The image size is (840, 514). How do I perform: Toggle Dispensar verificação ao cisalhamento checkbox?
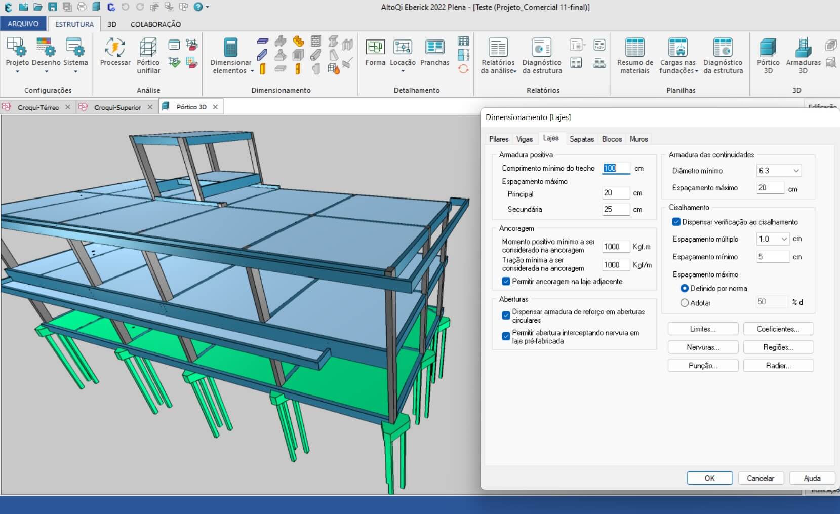pyautogui.click(x=676, y=222)
